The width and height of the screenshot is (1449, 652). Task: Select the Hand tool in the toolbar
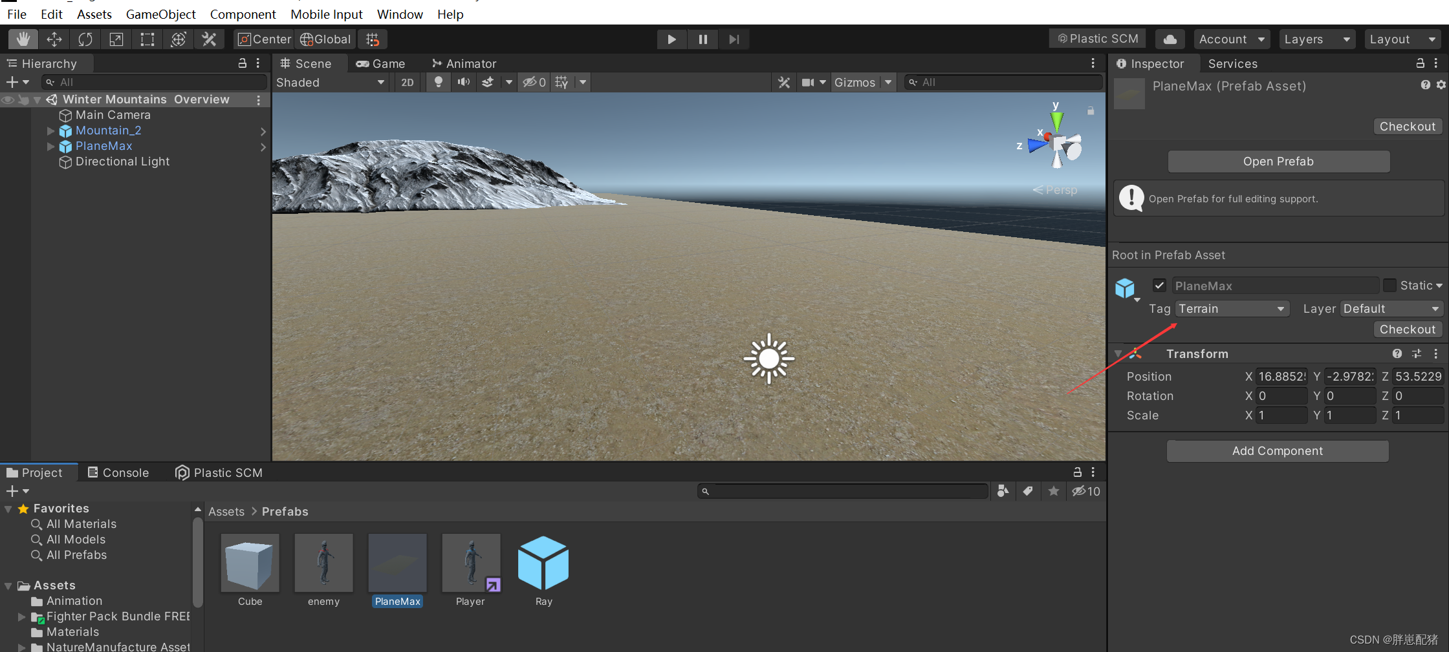pos(22,39)
